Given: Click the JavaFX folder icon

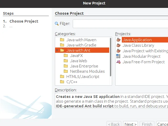Looking at the screenshot, I should 66,55.
